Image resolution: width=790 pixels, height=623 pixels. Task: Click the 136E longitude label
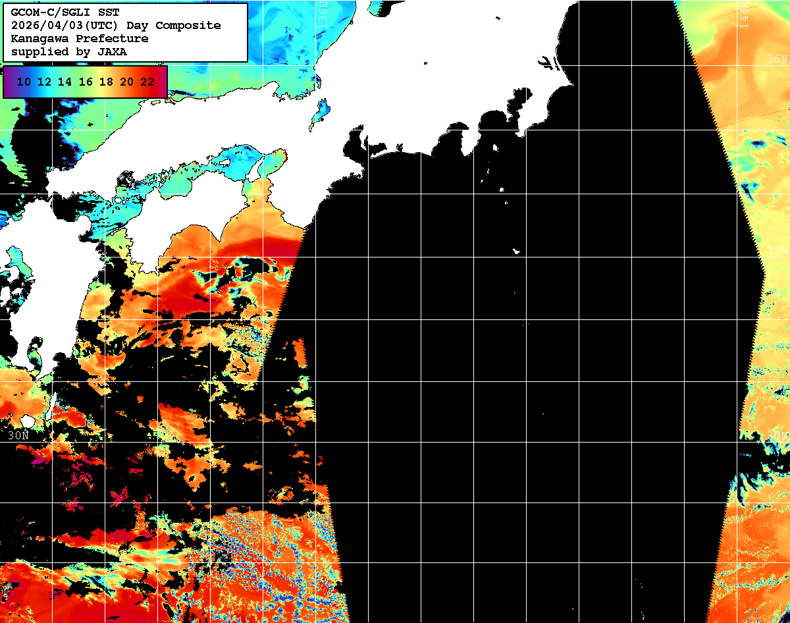pyautogui.click(x=322, y=13)
